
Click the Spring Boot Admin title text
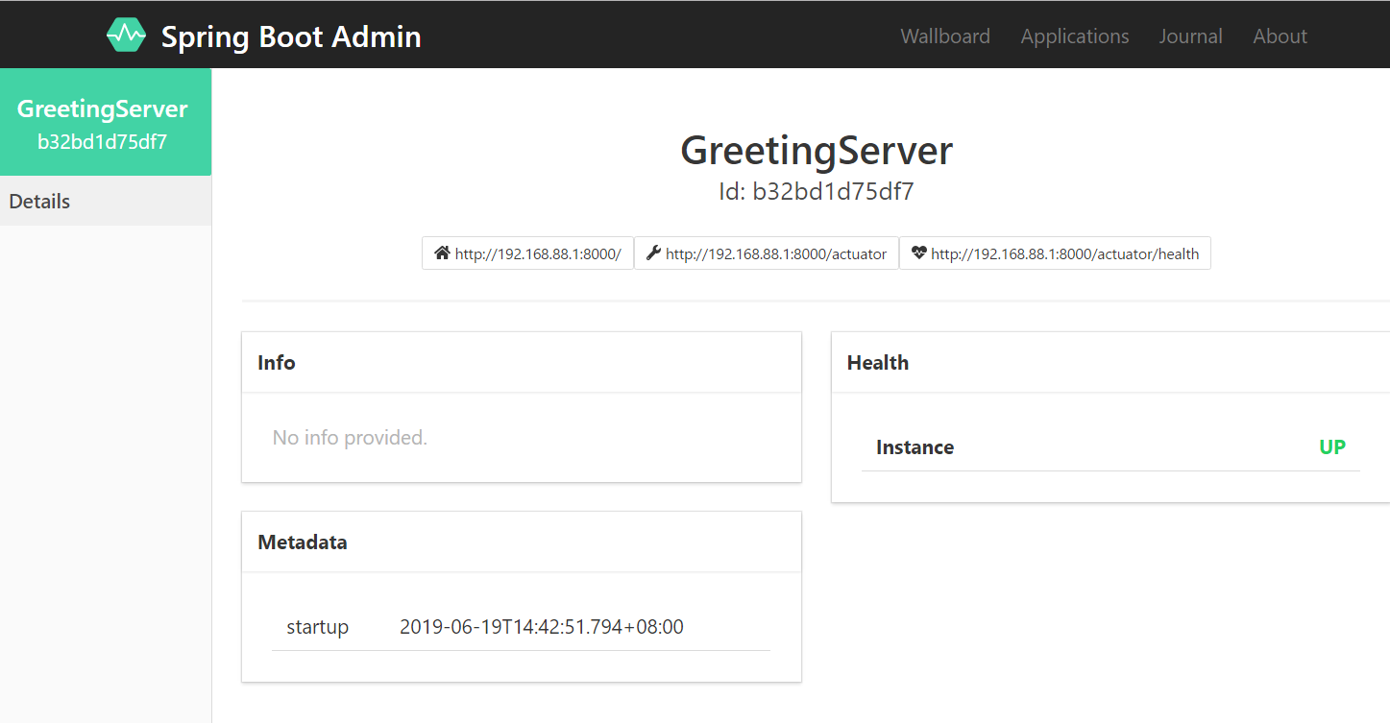(x=291, y=36)
